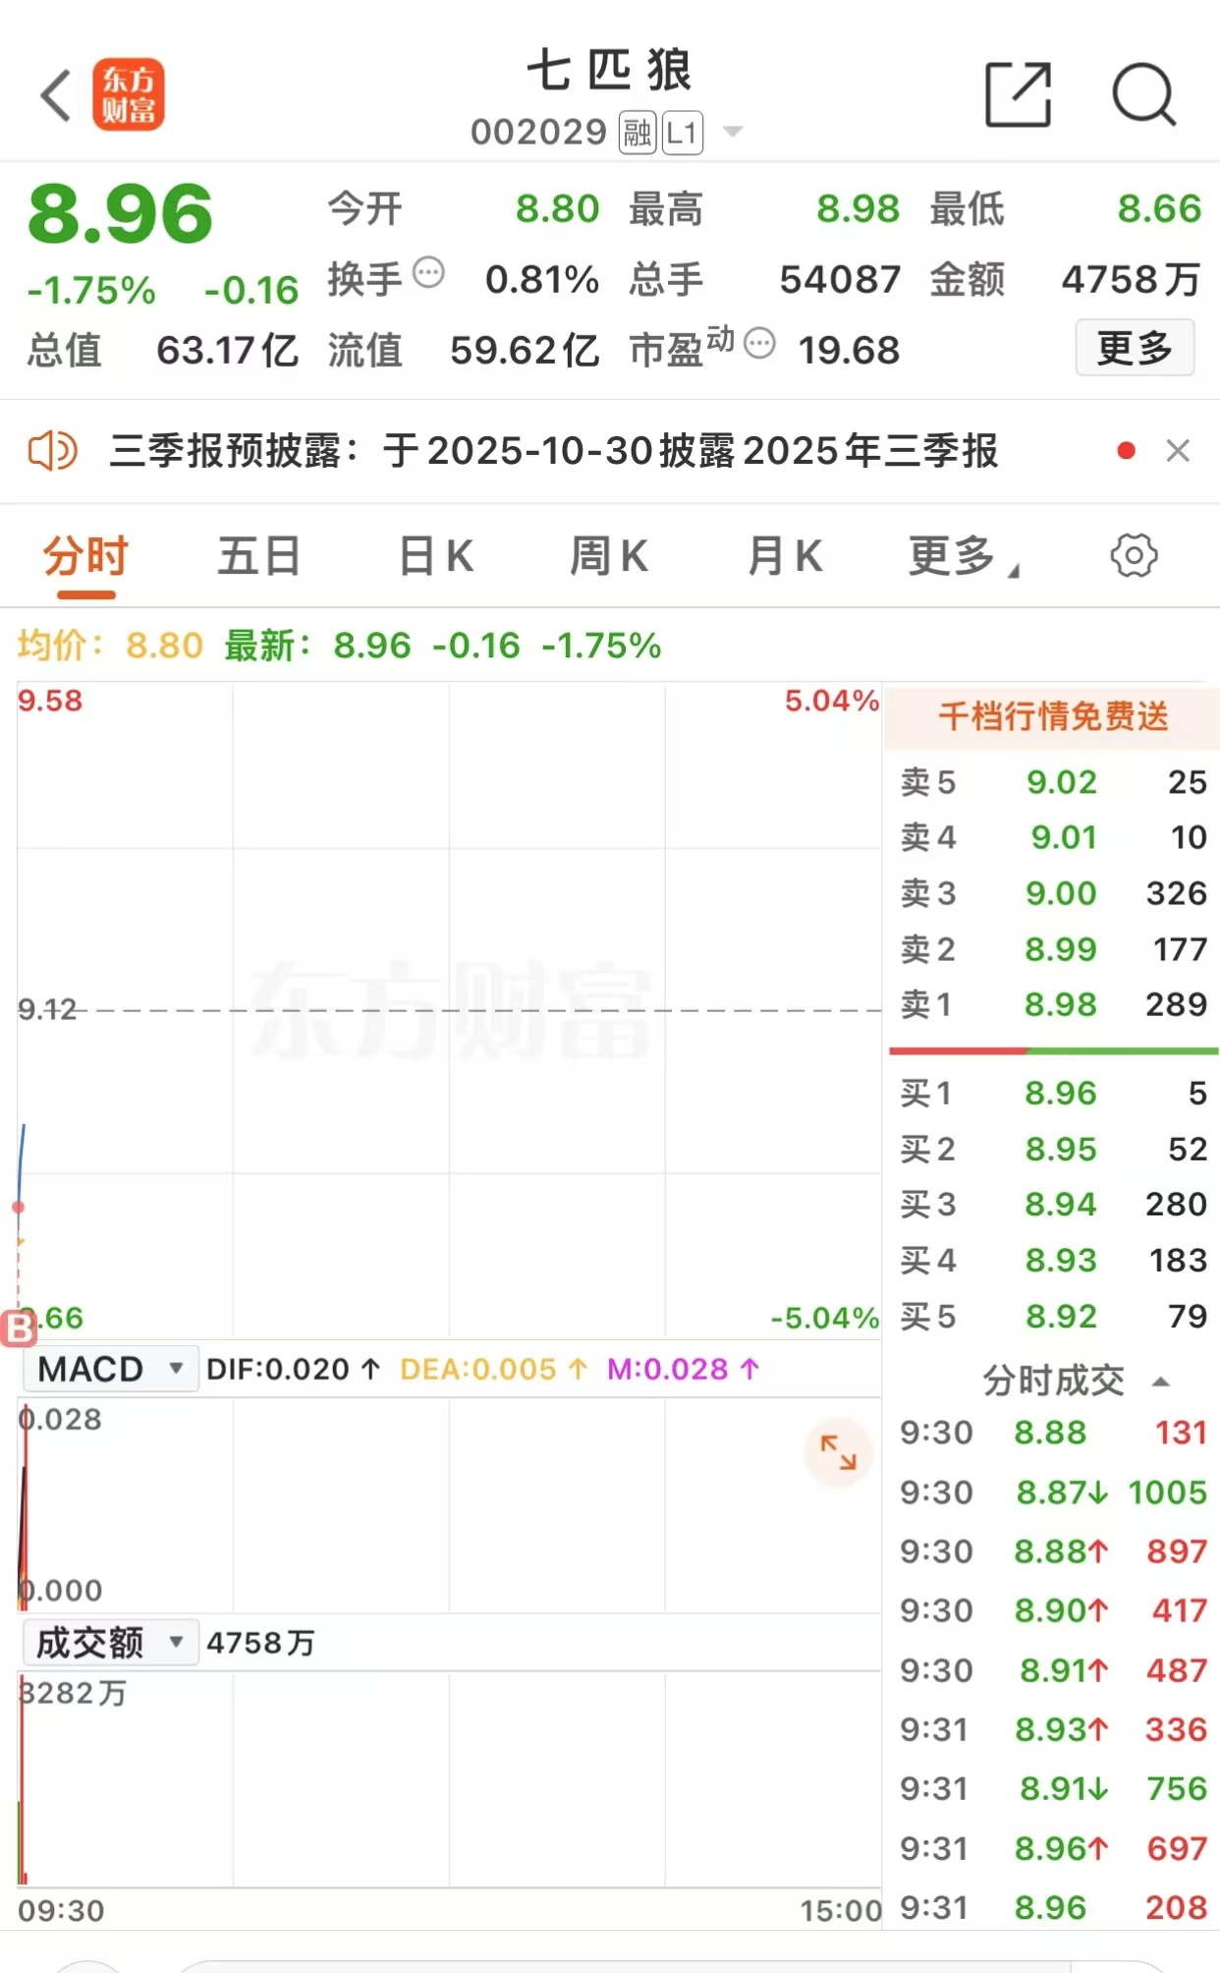
Task: Switch to the 日K tab
Action: (x=435, y=556)
